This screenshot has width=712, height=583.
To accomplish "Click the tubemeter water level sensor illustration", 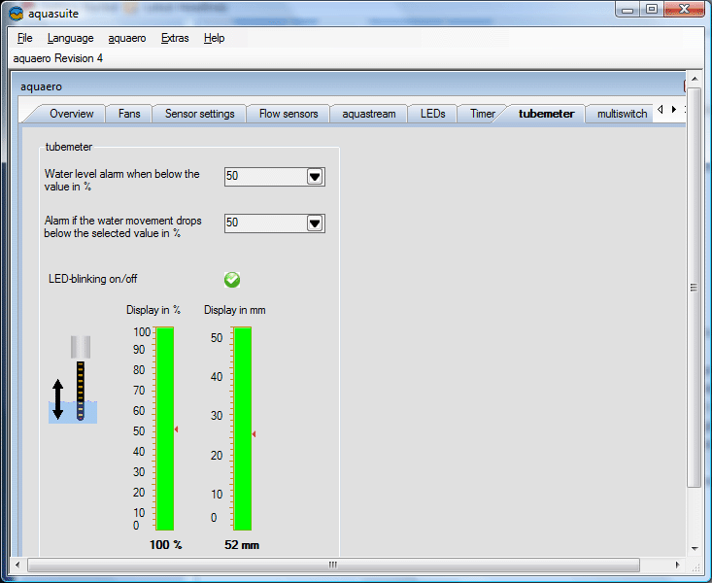I will [x=73, y=379].
